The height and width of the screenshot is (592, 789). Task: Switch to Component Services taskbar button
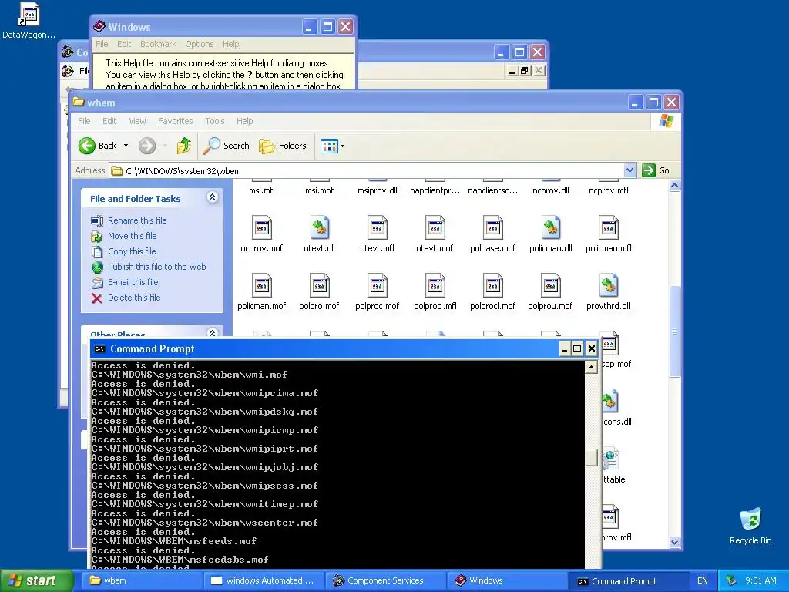click(385, 581)
